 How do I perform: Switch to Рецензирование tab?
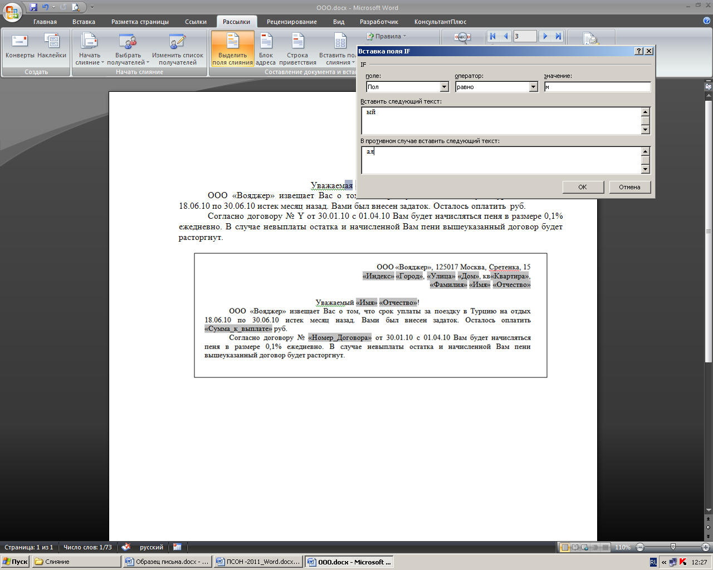pos(292,22)
